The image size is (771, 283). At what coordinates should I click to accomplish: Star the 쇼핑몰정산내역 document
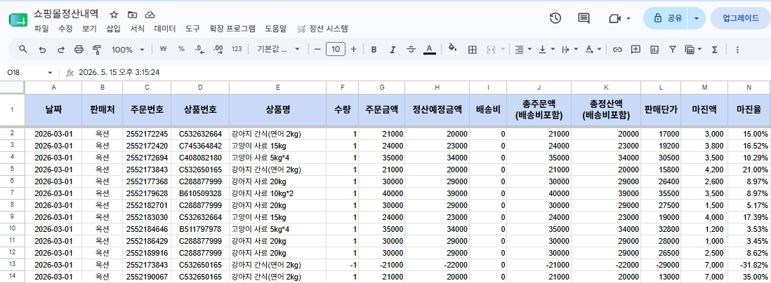[x=114, y=15]
